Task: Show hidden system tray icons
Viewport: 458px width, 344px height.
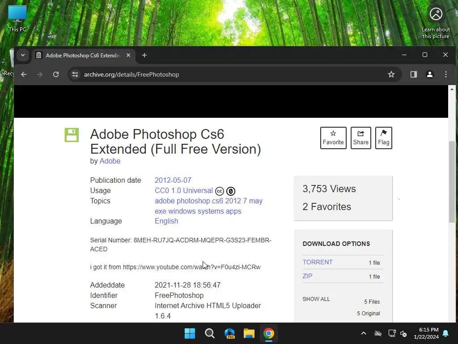Action: click(x=364, y=333)
